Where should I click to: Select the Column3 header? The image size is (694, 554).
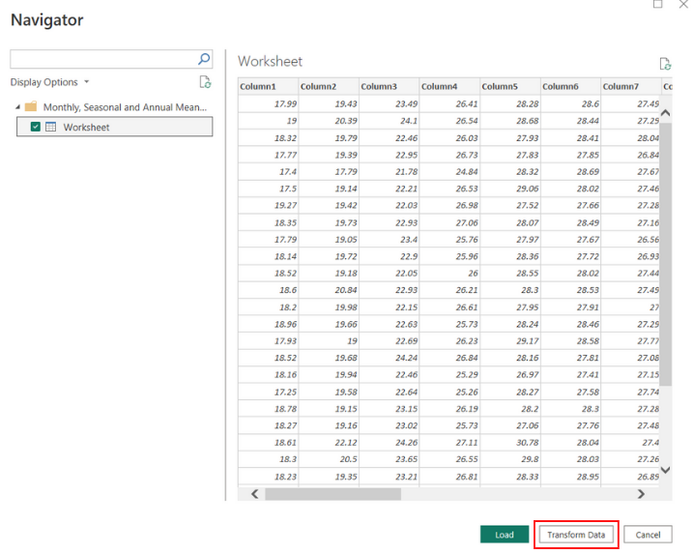(x=390, y=86)
